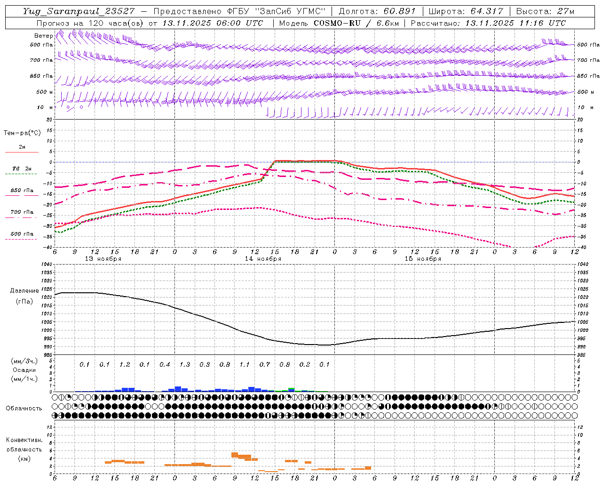The image size is (602, 482).
Task: Click the 3-hour precipitation value "1.2"
Action: coord(125,364)
